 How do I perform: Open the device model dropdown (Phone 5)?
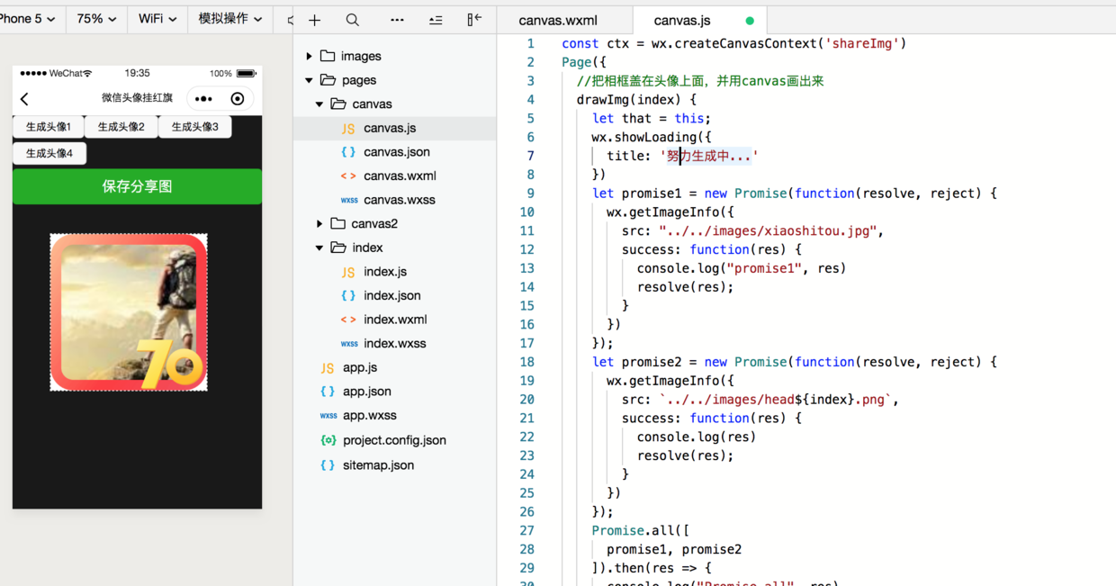pyautogui.click(x=28, y=19)
